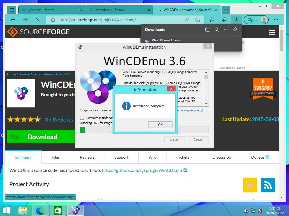Click the green Download button
This screenshot has width=289, height=216.
41,136
